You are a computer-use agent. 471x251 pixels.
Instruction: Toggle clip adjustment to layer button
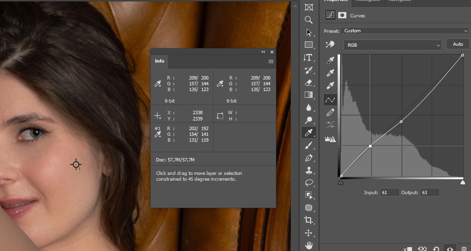tap(408, 248)
